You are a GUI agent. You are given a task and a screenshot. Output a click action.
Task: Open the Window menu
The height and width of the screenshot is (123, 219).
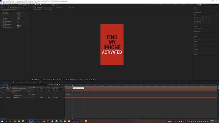point(32,3)
